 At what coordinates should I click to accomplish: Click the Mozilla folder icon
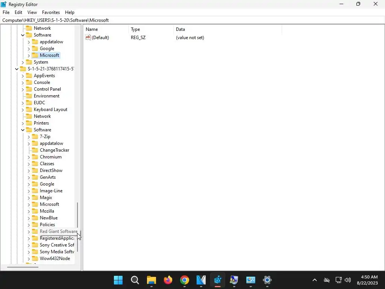(x=35, y=211)
